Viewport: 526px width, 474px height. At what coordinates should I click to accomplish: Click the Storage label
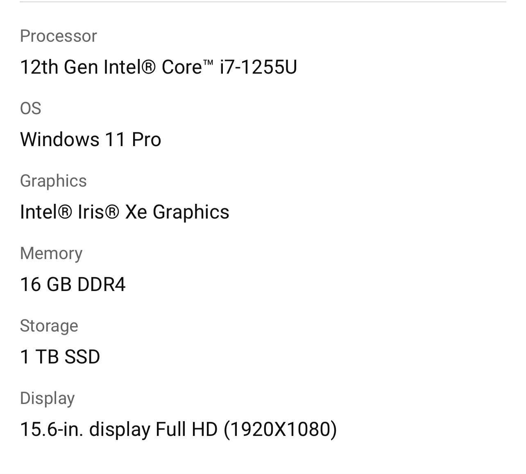(49, 326)
